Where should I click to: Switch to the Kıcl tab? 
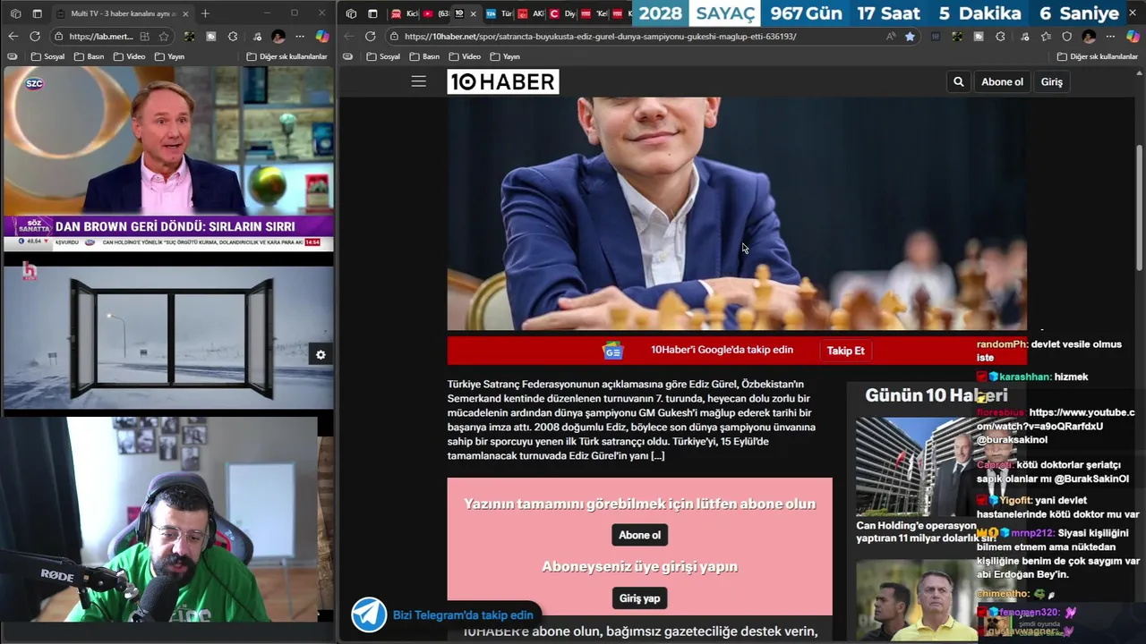(405, 13)
